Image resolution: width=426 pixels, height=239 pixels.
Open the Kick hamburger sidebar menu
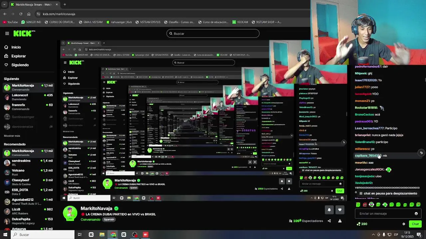pos(7,33)
